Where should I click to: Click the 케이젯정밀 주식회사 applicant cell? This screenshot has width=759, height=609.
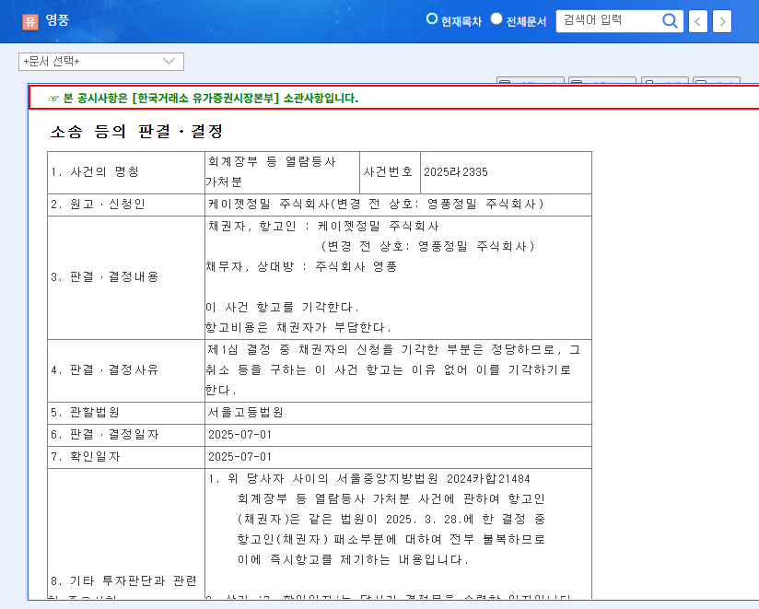point(398,205)
